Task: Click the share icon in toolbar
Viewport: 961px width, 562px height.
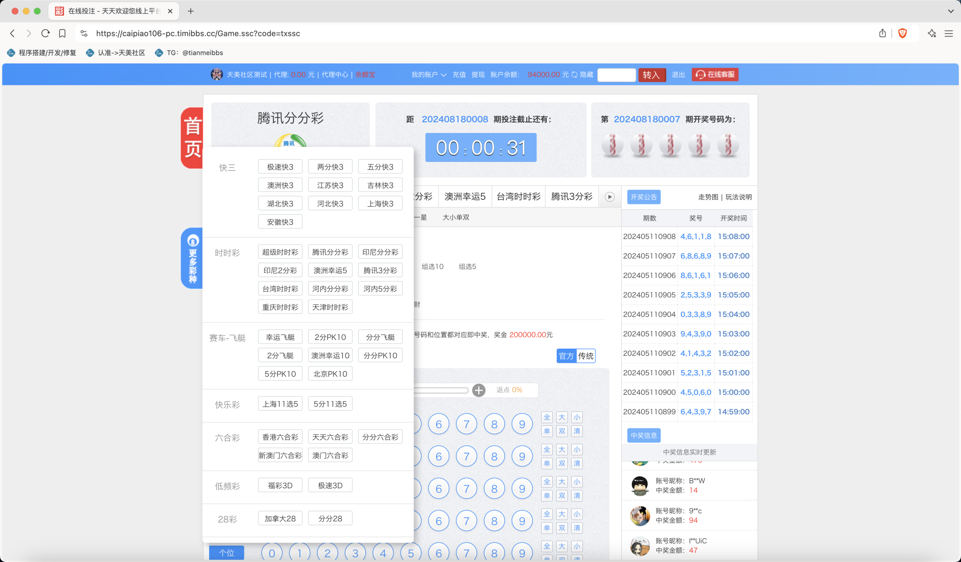Action: [x=883, y=33]
